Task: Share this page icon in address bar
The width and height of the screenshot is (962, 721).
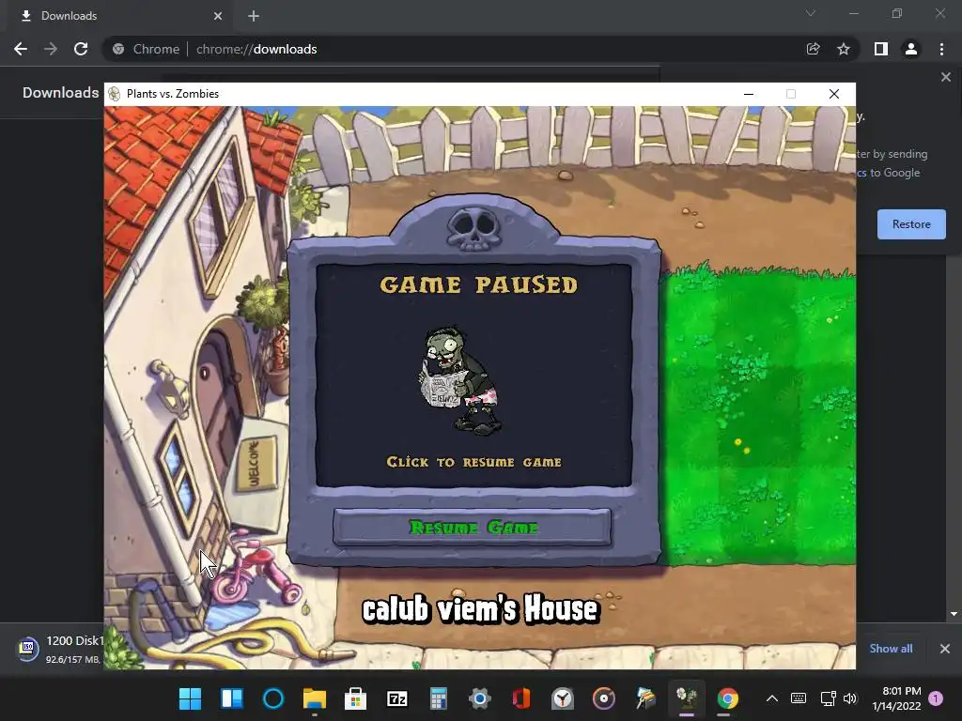Action: (x=813, y=49)
